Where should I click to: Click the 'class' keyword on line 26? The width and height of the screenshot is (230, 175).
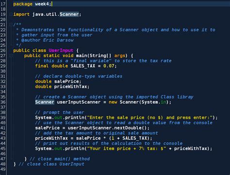39,50
